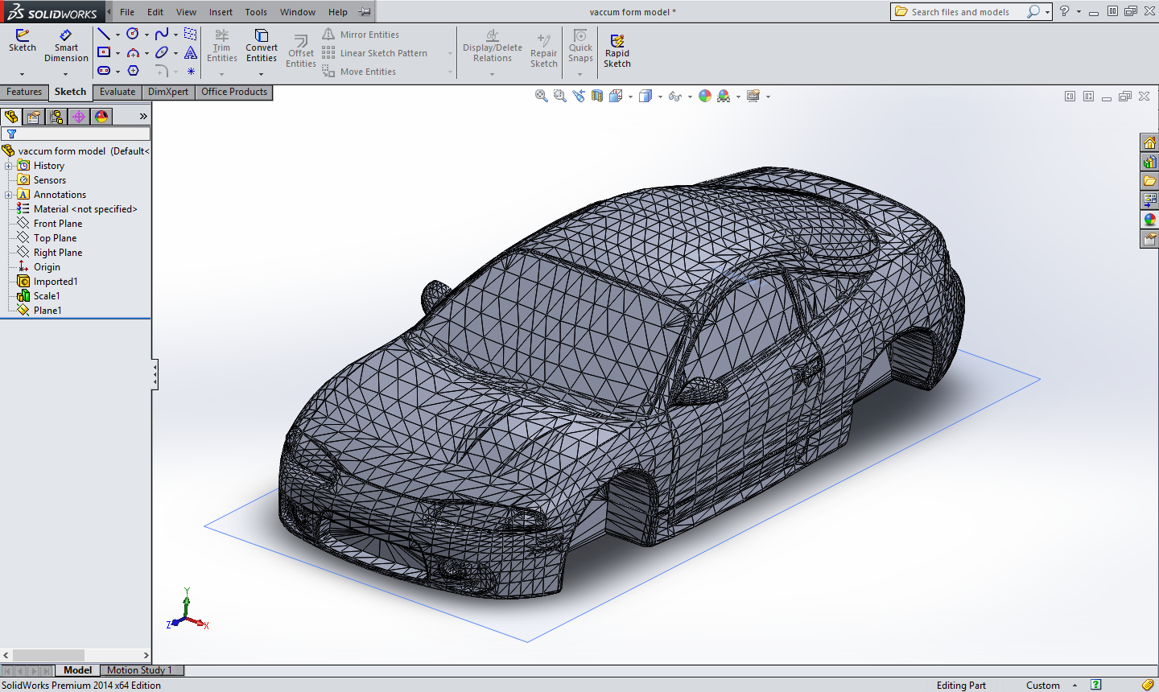Select the Convert Entities tool
The height and width of the screenshot is (692, 1159).
coord(261,47)
